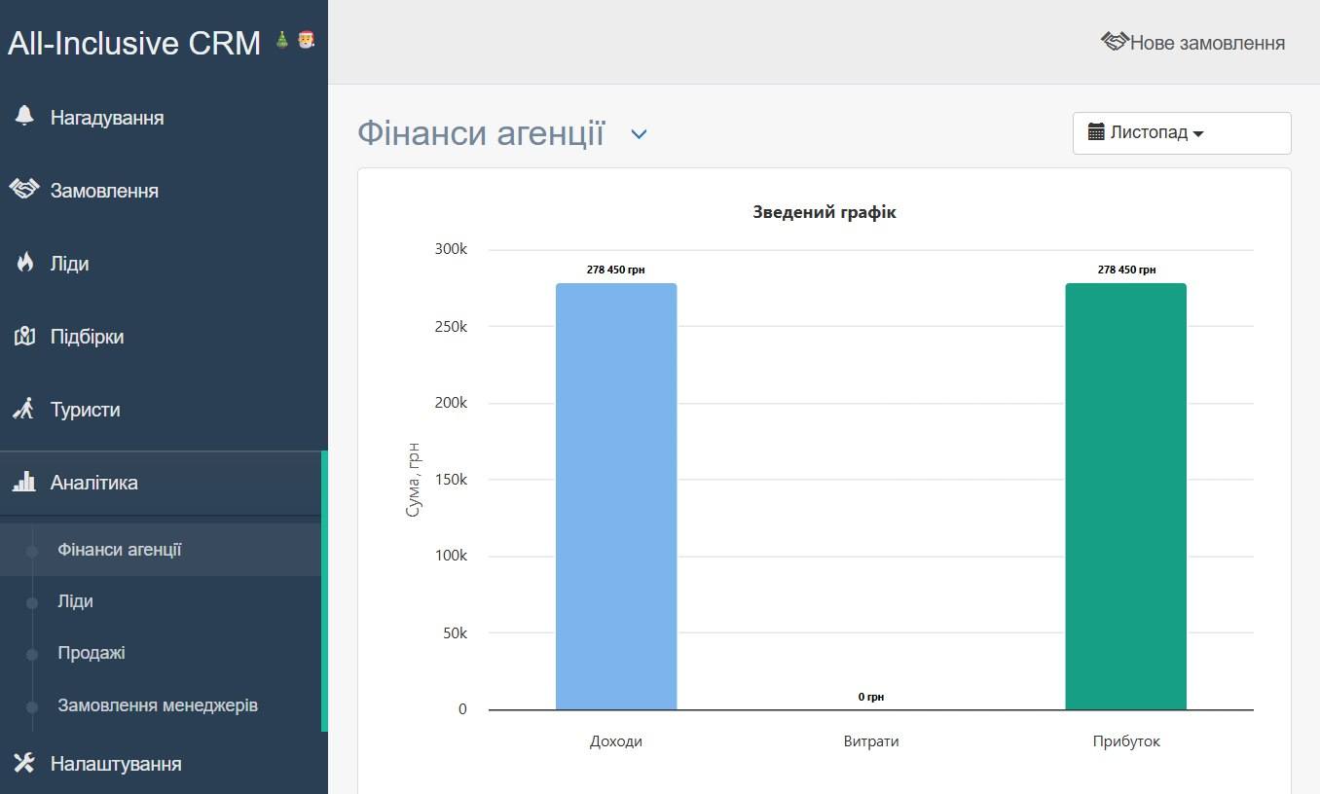Click the blue Доходи bar
Screen dimensions: 1320x794
tap(615, 496)
